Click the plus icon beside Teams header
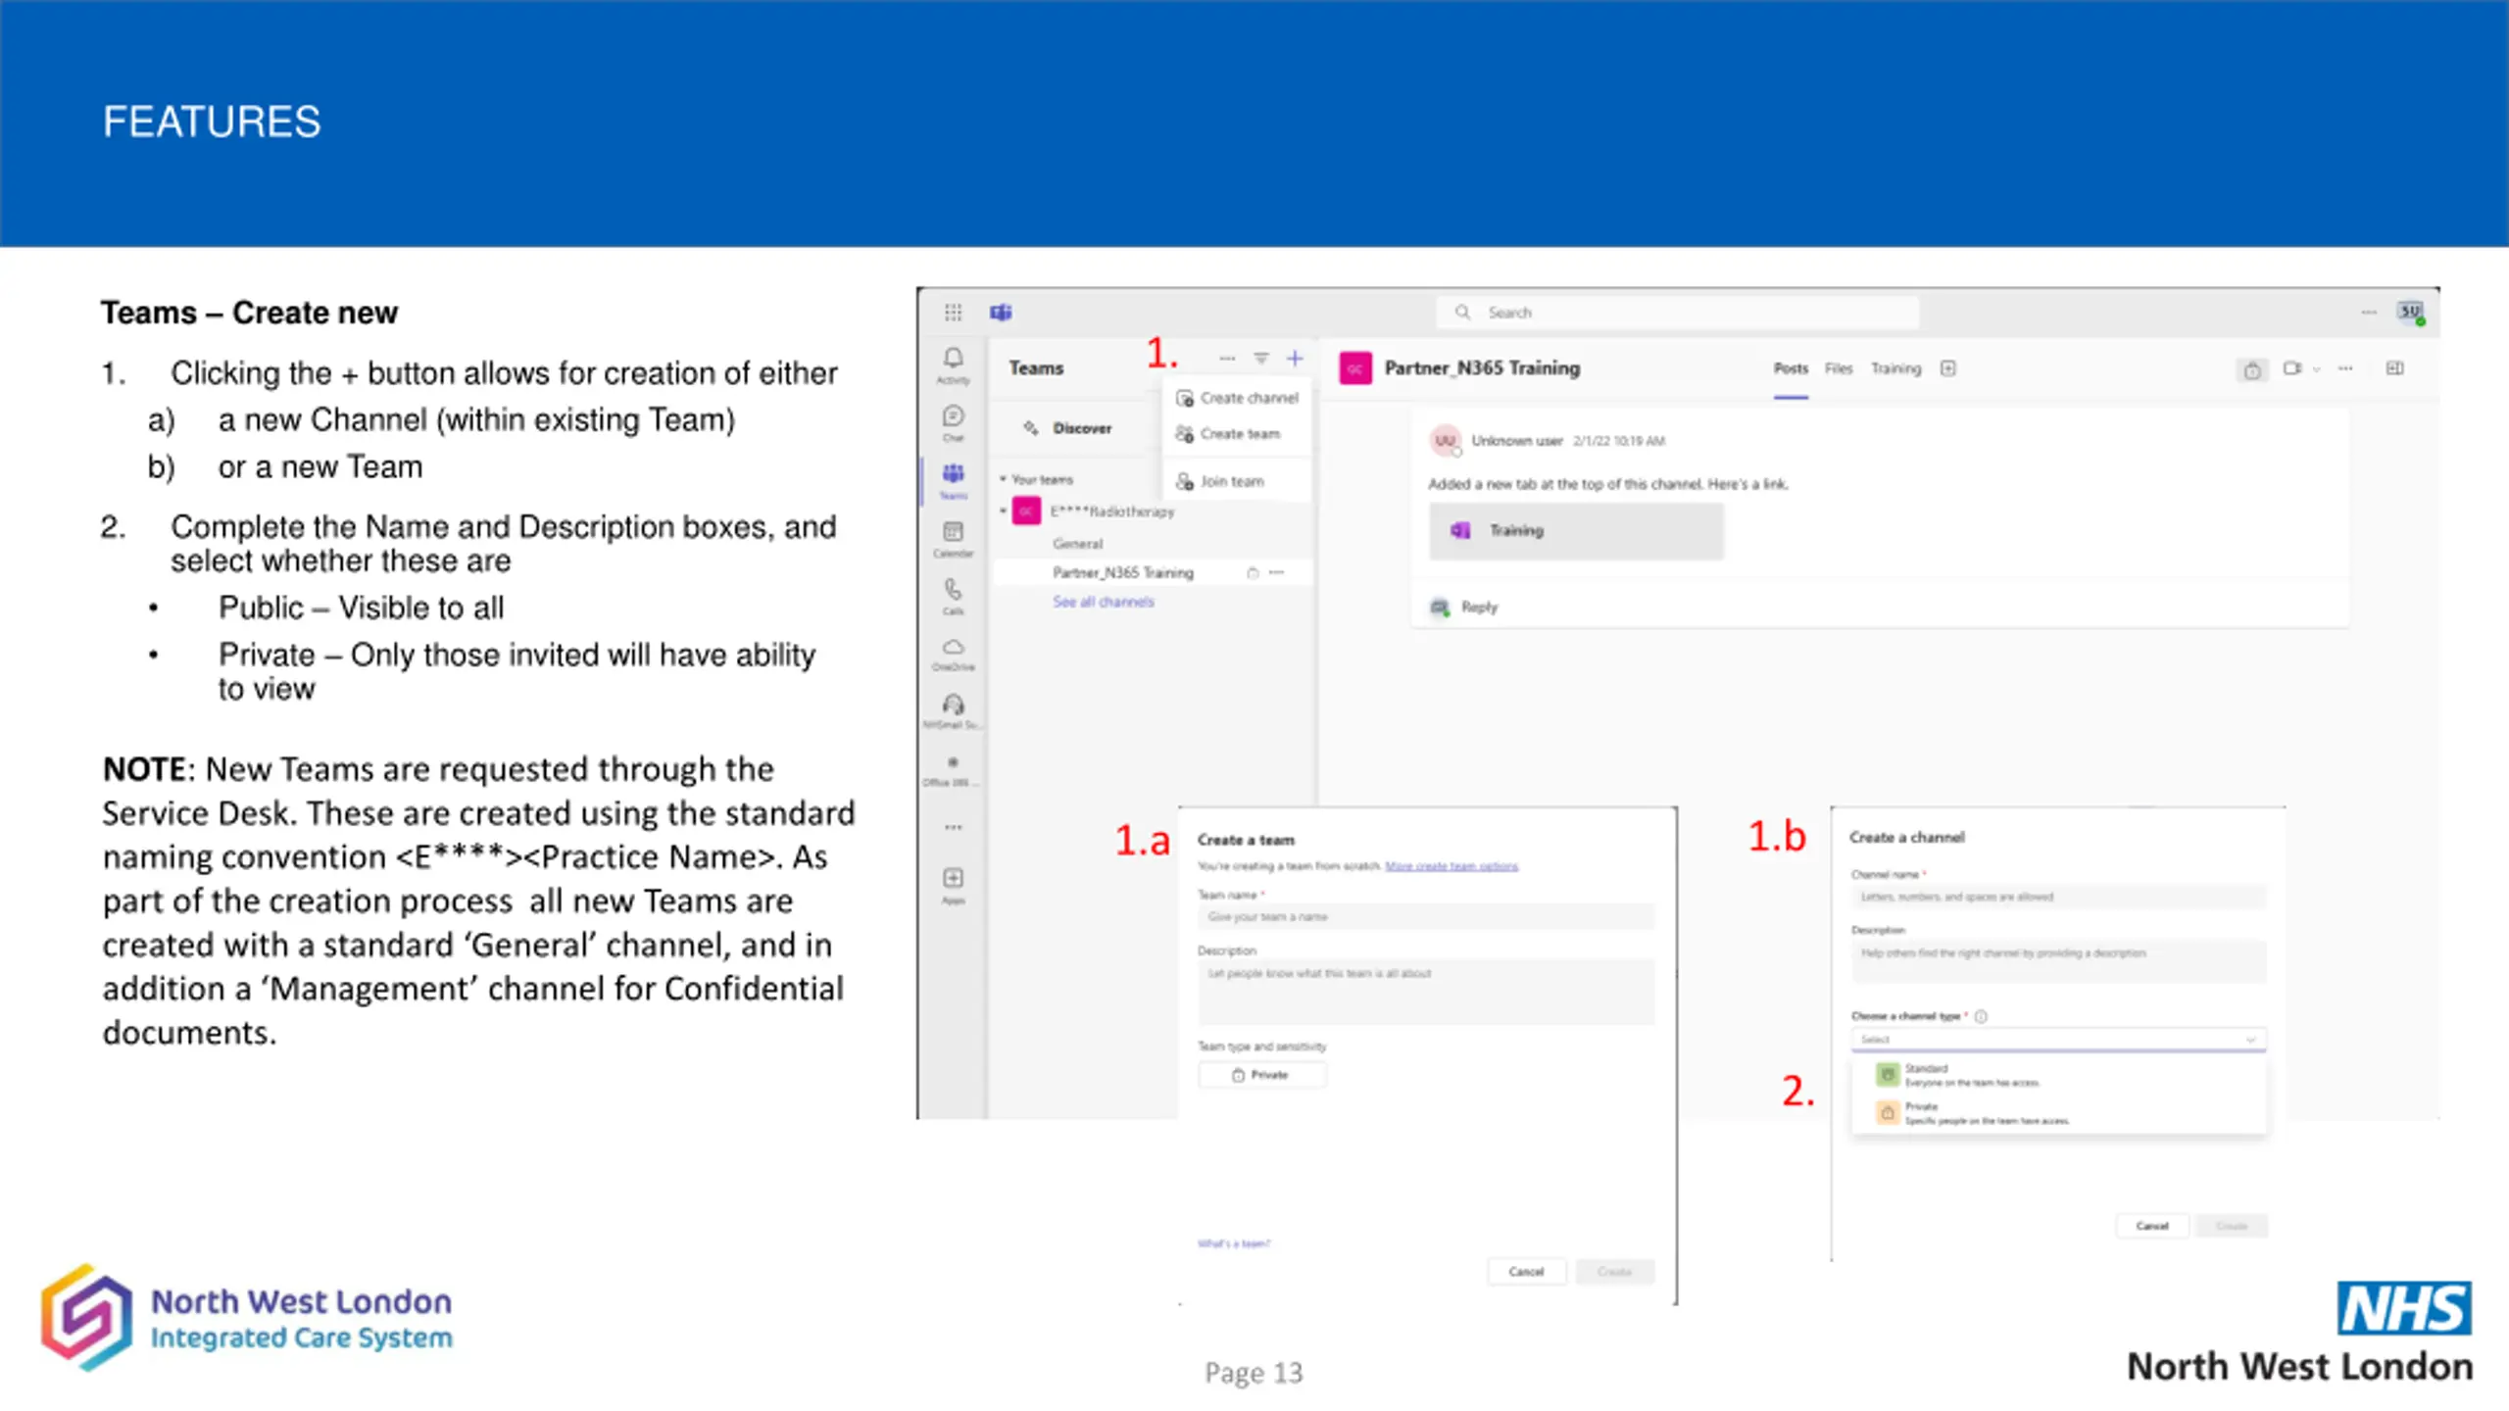The width and height of the screenshot is (2509, 1411). (1295, 359)
